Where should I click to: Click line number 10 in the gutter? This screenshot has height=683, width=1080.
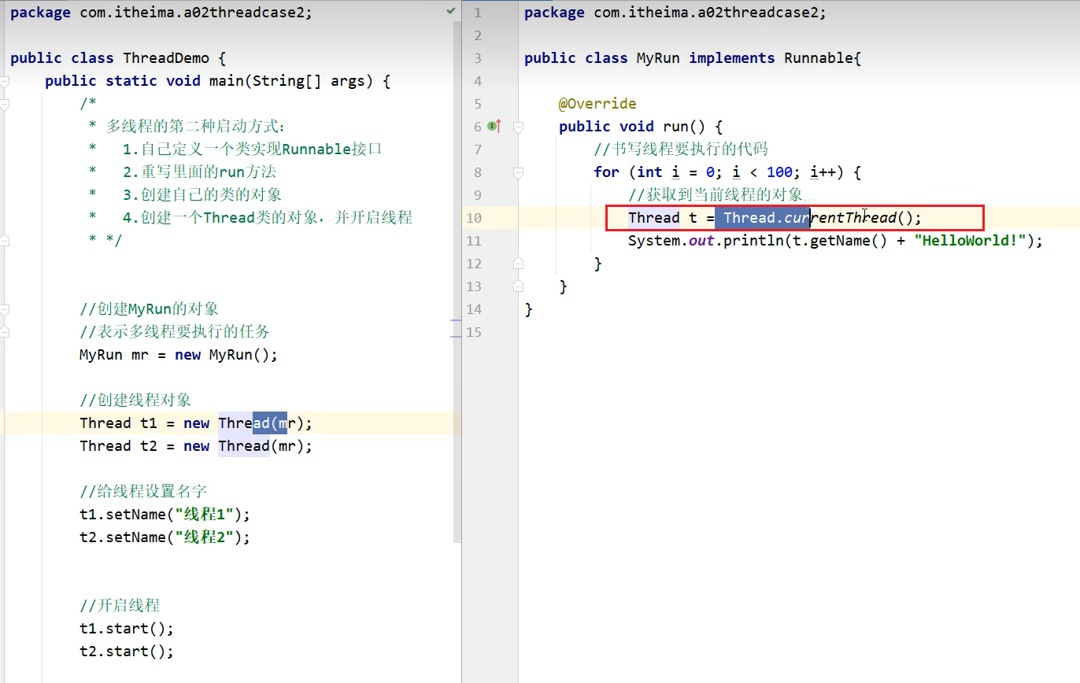pyautogui.click(x=474, y=218)
